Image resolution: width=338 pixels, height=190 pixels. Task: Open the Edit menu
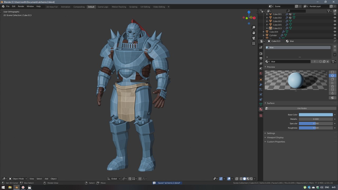[x=13, y=6]
